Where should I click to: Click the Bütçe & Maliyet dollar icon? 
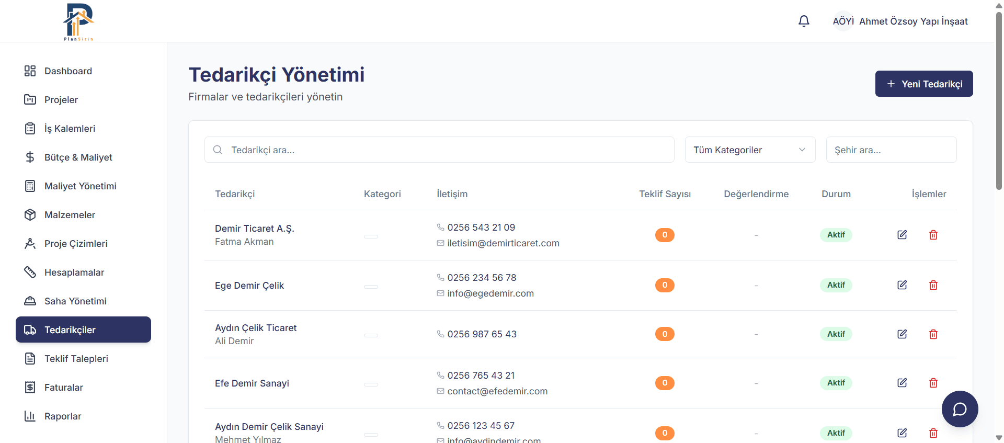coord(30,157)
